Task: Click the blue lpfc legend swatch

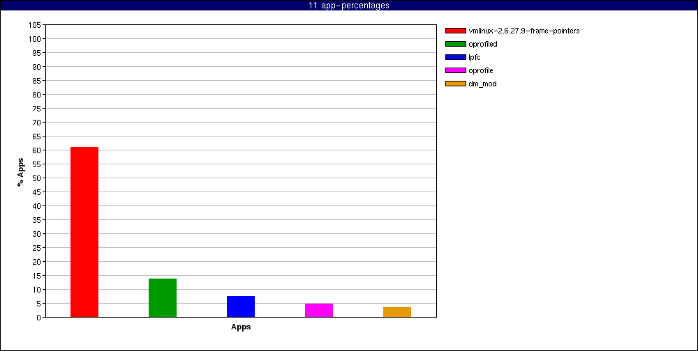Action: 455,57
